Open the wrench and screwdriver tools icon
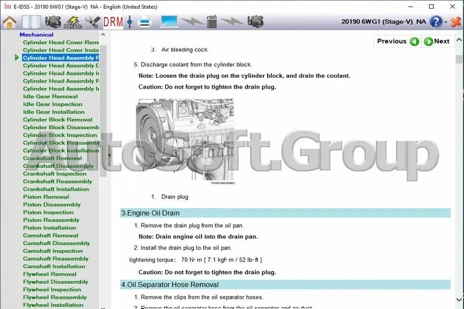 [93, 22]
